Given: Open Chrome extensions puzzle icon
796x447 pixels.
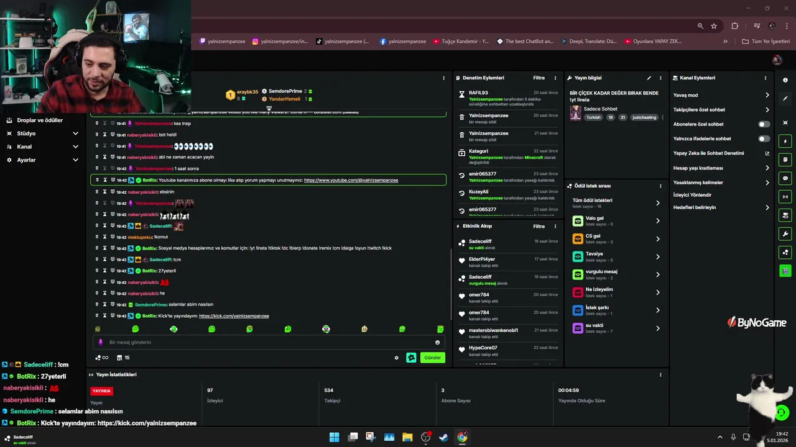Looking at the screenshot, I should click(x=735, y=26).
